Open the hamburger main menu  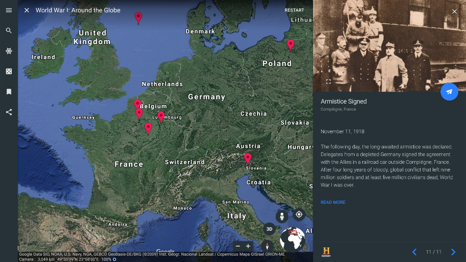(9, 10)
